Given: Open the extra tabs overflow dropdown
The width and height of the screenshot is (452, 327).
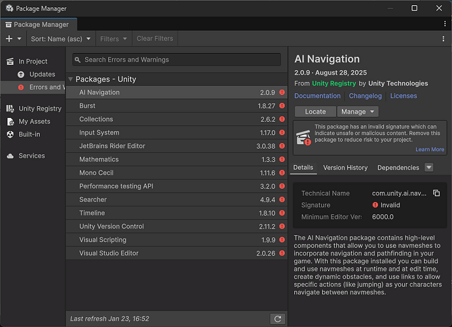Looking at the screenshot, I should click(x=429, y=168).
